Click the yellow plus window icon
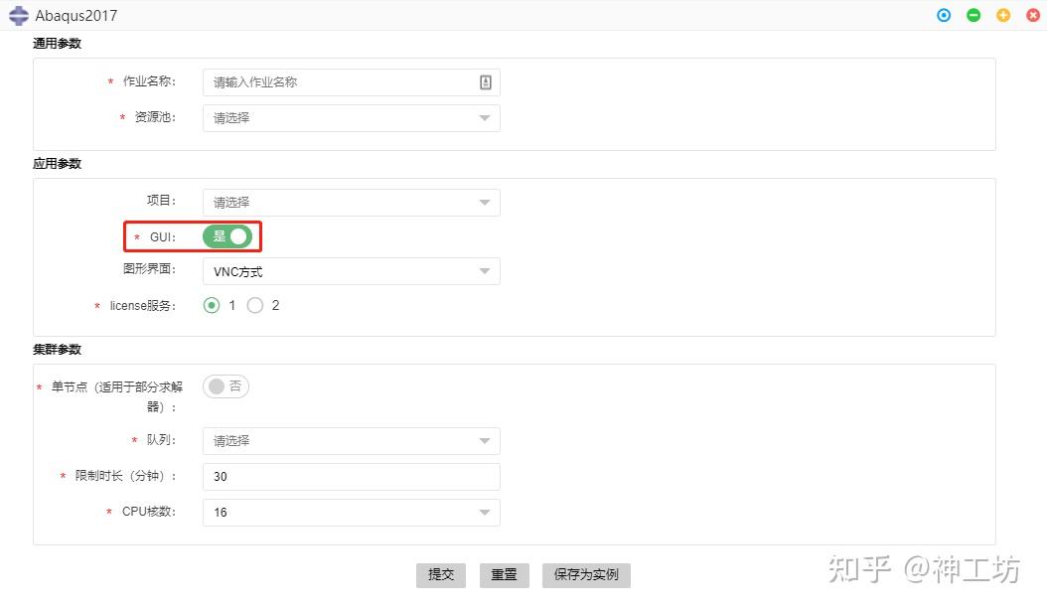 coord(1003,15)
